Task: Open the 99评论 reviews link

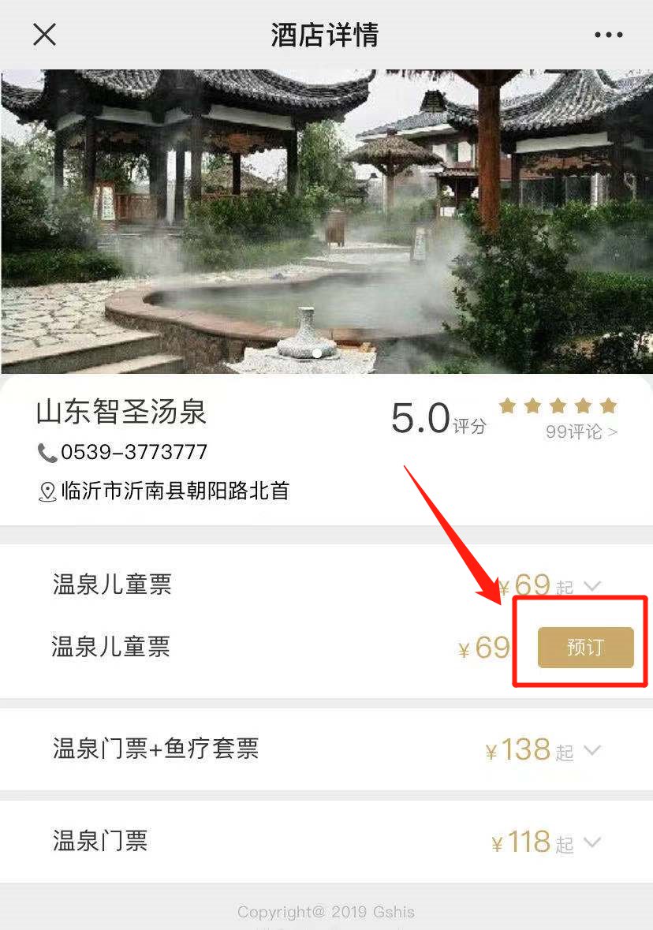Action: click(581, 431)
